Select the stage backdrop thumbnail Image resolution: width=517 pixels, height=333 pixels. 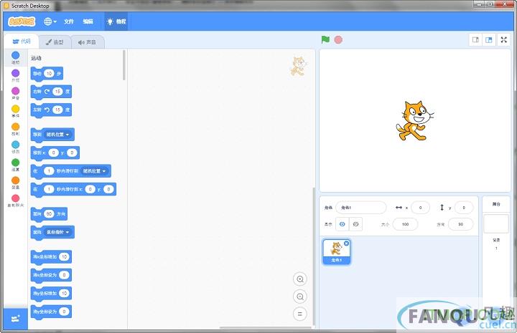(x=496, y=224)
